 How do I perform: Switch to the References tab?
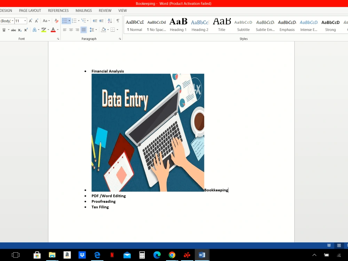58,10
